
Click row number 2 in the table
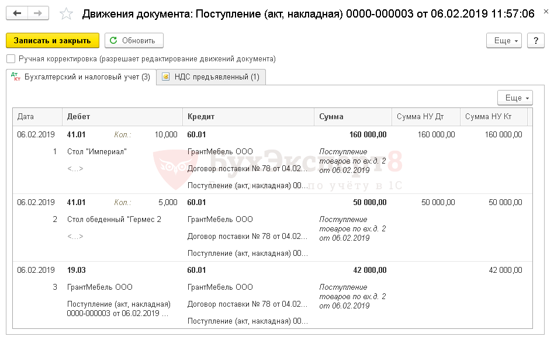55,220
